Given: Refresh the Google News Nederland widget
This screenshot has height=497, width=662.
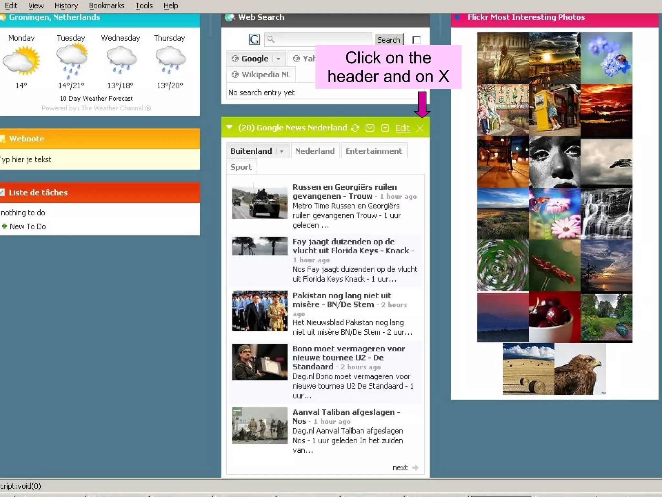Looking at the screenshot, I should click(x=355, y=128).
